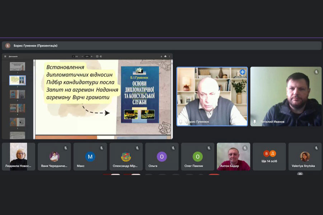Select the Антон Бадер participant tile
The image size is (323, 215).
pyautogui.click(x=233, y=157)
